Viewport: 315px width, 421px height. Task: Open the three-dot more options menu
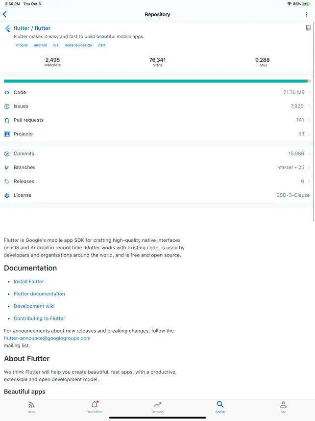(x=307, y=15)
